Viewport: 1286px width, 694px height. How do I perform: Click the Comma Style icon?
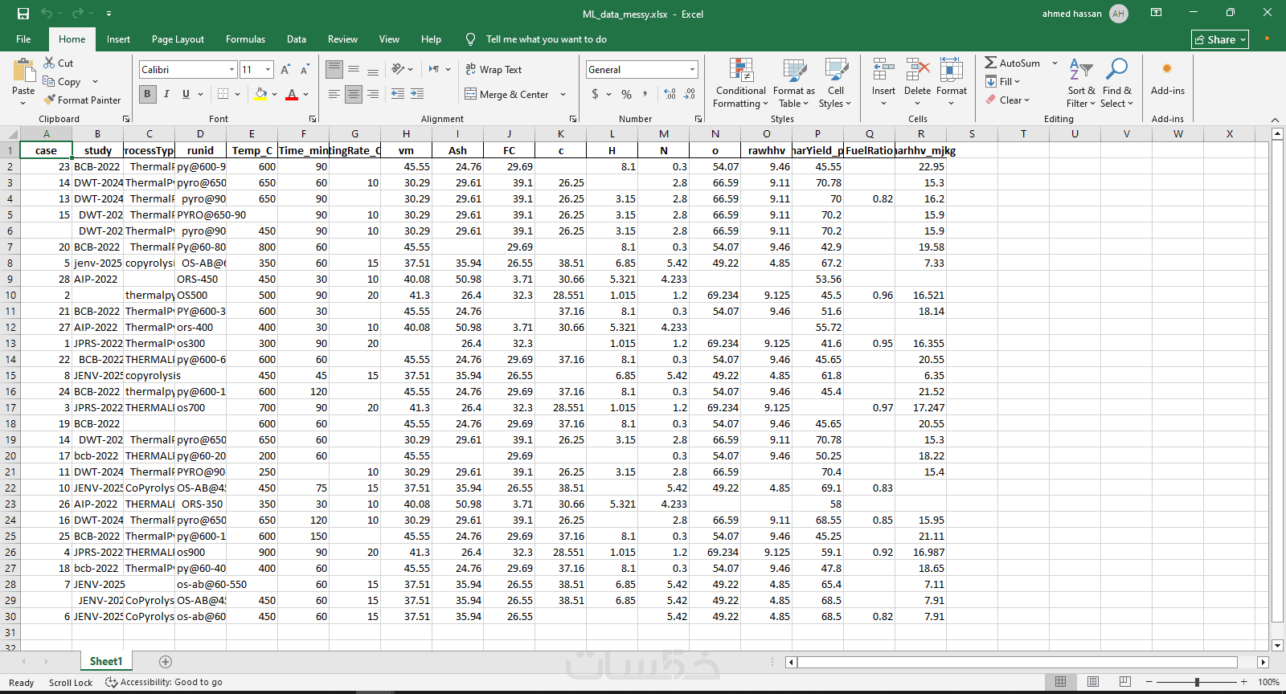point(645,94)
